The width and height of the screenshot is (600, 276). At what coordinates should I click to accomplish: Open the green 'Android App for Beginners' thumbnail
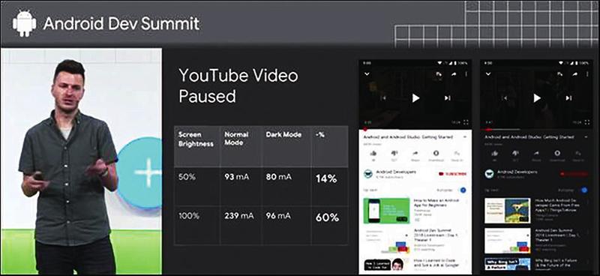tap(386, 211)
